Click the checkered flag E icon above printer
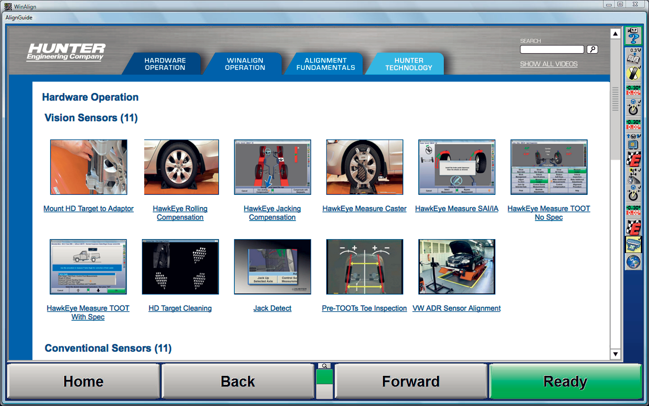 (x=633, y=228)
